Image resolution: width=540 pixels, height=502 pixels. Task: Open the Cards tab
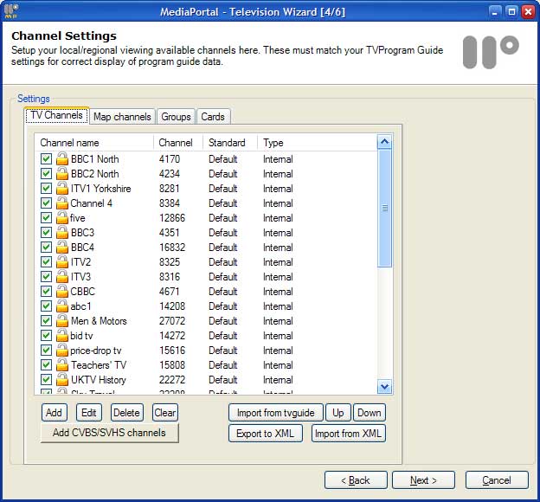coord(213,117)
